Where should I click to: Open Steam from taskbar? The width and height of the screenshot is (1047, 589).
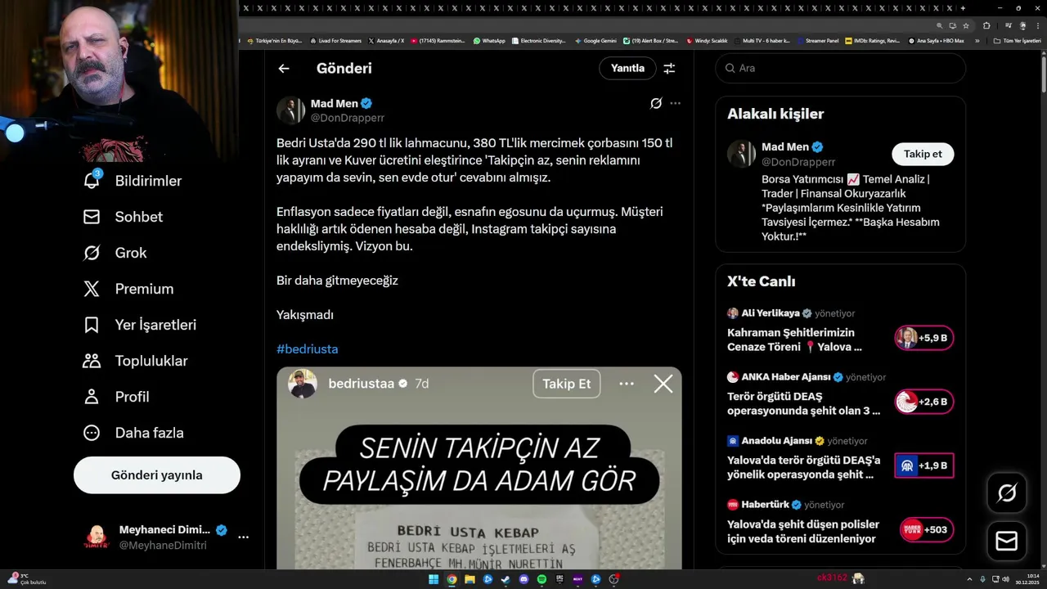click(x=506, y=579)
